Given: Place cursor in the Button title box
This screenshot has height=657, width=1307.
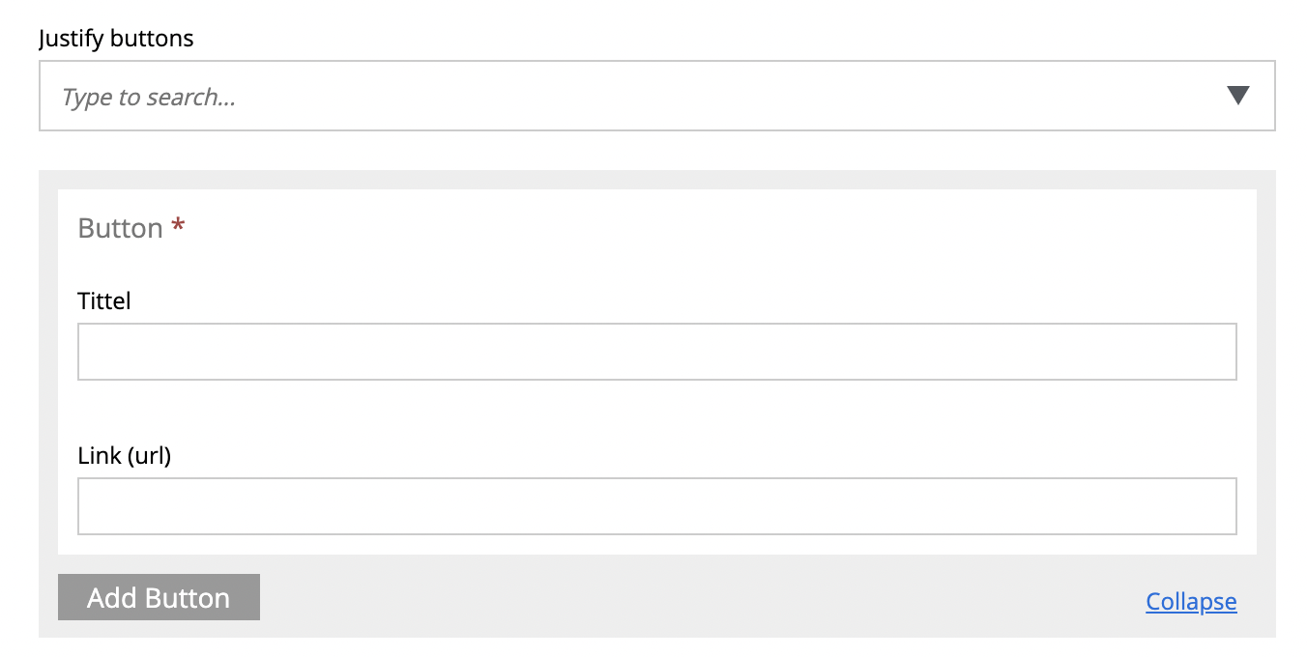Looking at the screenshot, I should 656,352.
